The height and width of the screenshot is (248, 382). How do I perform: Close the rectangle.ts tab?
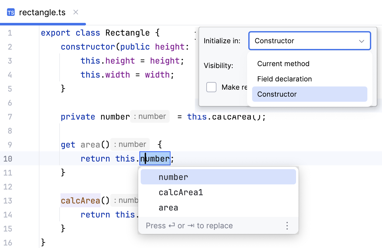pos(75,12)
